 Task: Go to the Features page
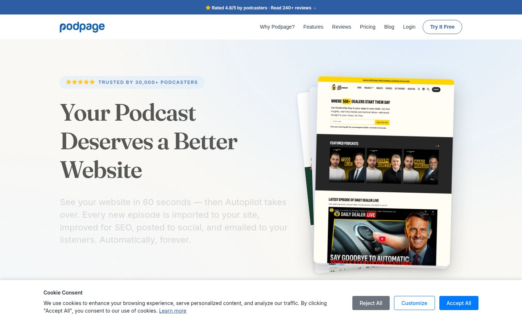(x=313, y=27)
